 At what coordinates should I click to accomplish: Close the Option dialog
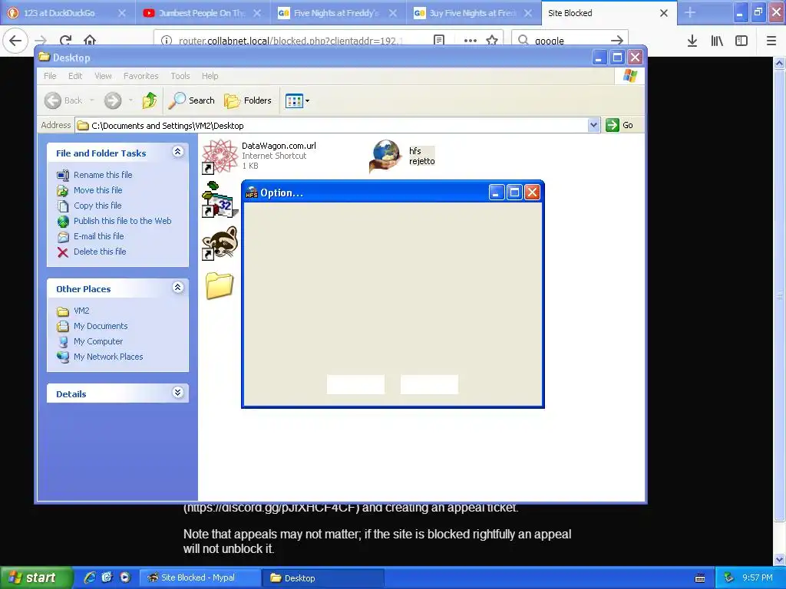pyautogui.click(x=532, y=192)
